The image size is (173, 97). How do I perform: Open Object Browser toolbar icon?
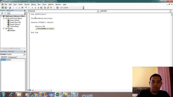(x=51, y=8)
